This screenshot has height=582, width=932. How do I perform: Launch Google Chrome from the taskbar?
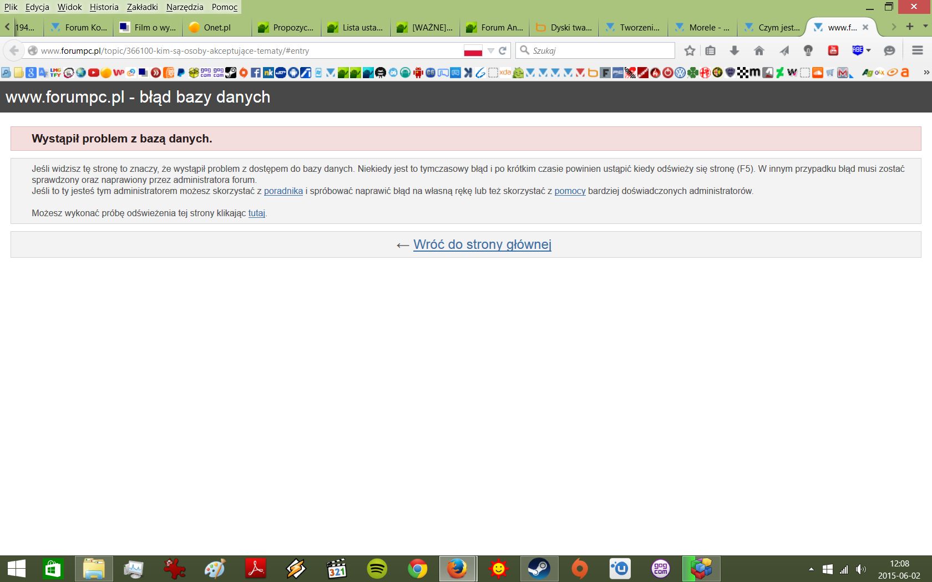pyautogui.click(x=417, y=569)
